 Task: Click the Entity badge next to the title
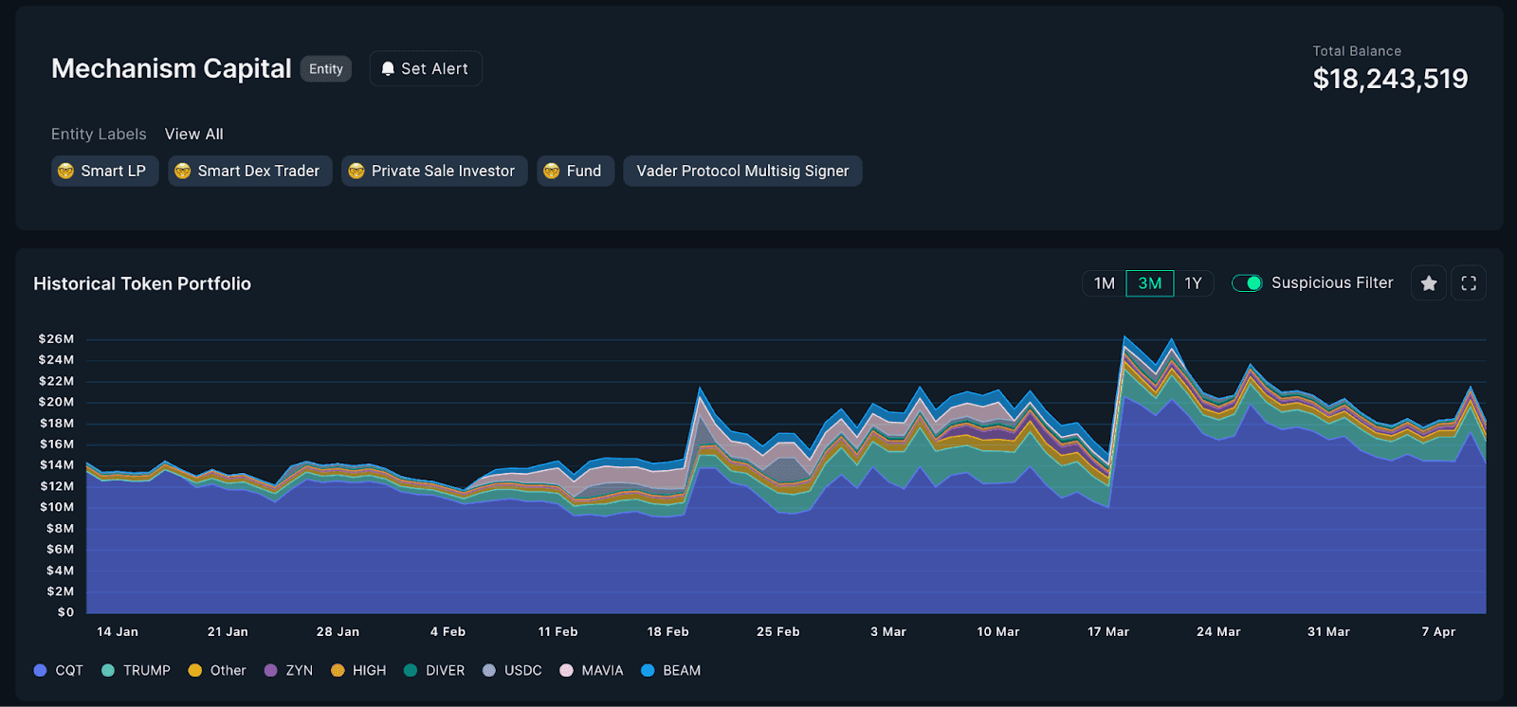326,69
